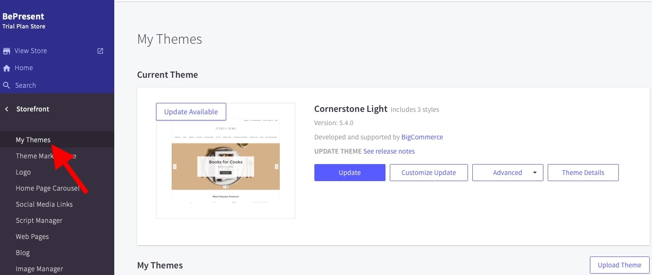Image resolution: width=652 pixels, height=275 pixels.
Task: Click the Search magnifier icon
Action: [x=7, y=85]
